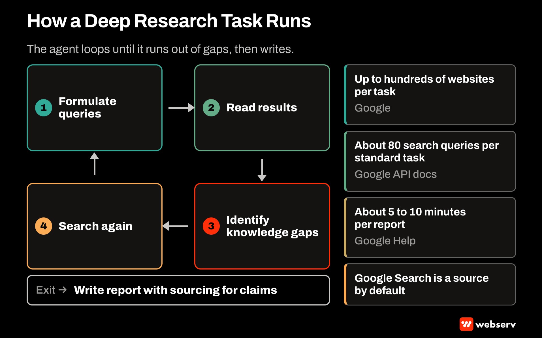
Task: Select the Formulate queries step box
Action: point(95,108)
